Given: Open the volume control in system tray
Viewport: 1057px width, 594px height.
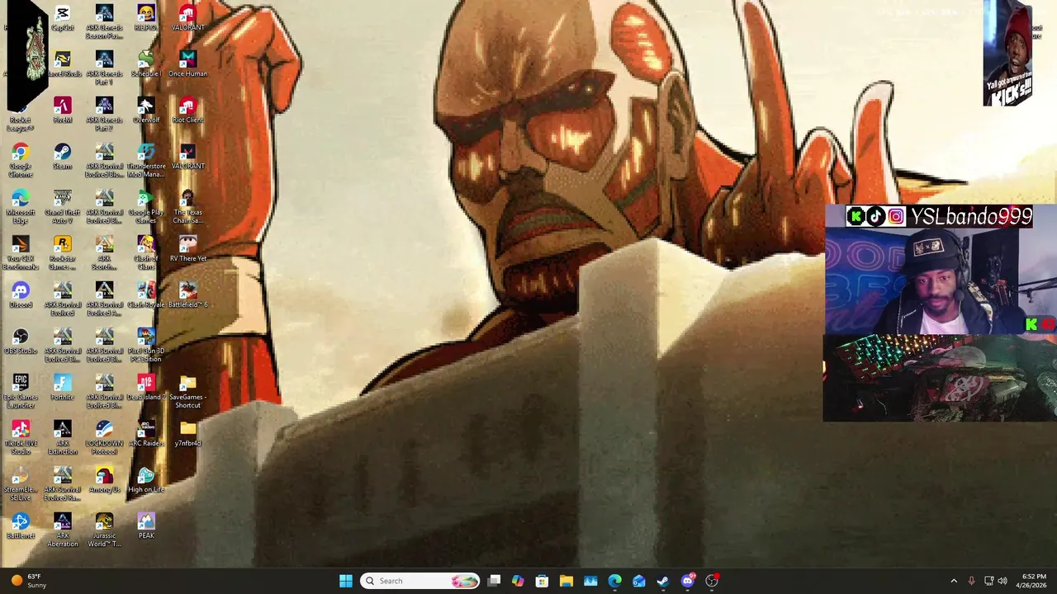Looking at the screenshot, I should (1002, 581).
